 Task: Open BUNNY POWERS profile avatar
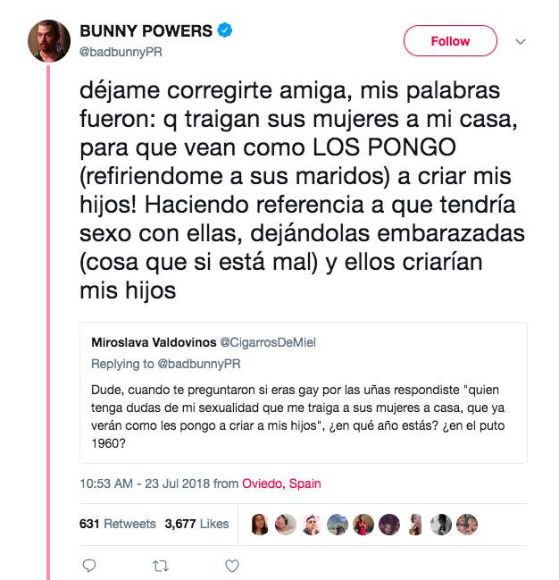coord(50,41)
